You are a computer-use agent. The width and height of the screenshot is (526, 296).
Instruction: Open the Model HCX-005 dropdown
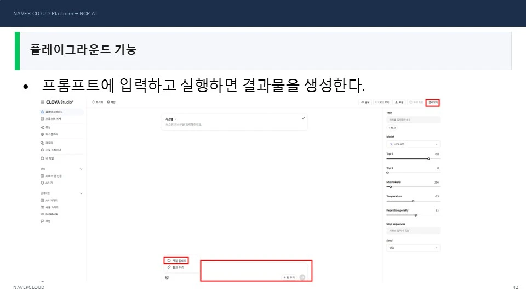(x=413, y=144)
